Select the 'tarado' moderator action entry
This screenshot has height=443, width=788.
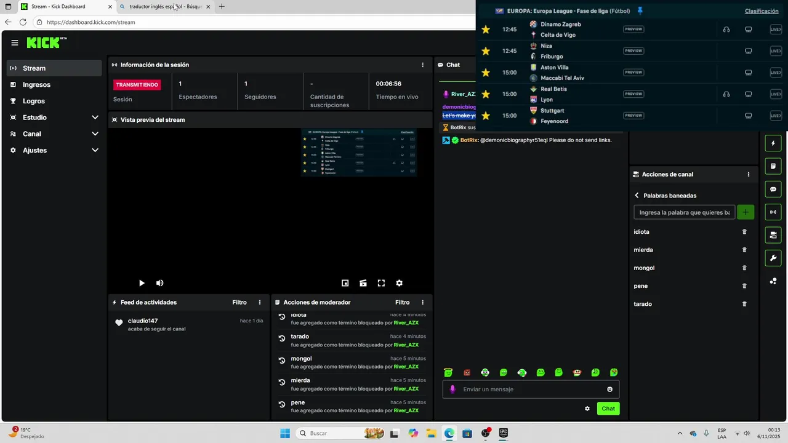(352, 340)
